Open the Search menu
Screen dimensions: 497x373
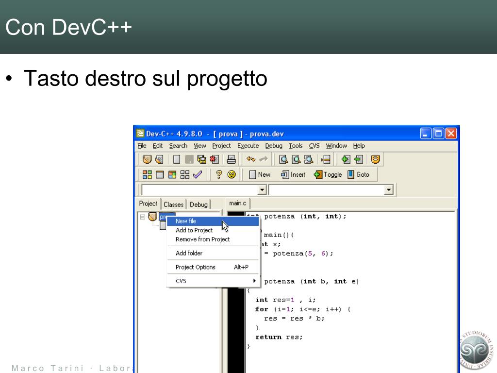pyautogui.click(x=178, y=146)
